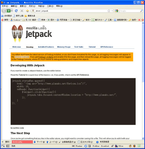145x149 pixels.
Task: Click the Firefox-like fox icon in status bar
Action: (134, 146)
